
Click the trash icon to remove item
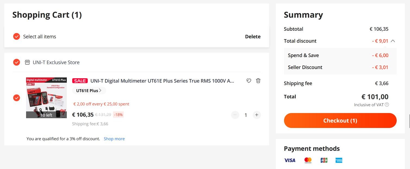(x=258, y=81)
